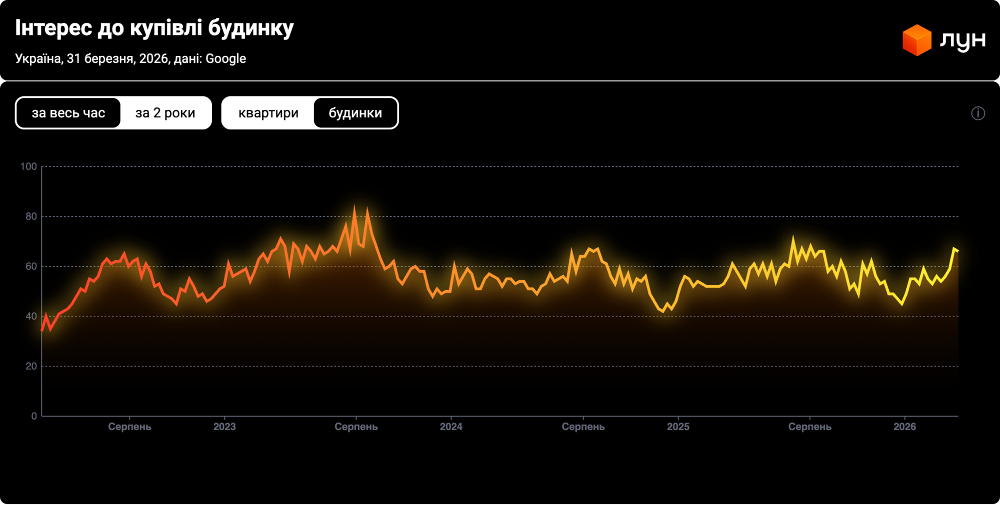
Task: Click the 2023 x-axis label
Action: tap(224, 427)
